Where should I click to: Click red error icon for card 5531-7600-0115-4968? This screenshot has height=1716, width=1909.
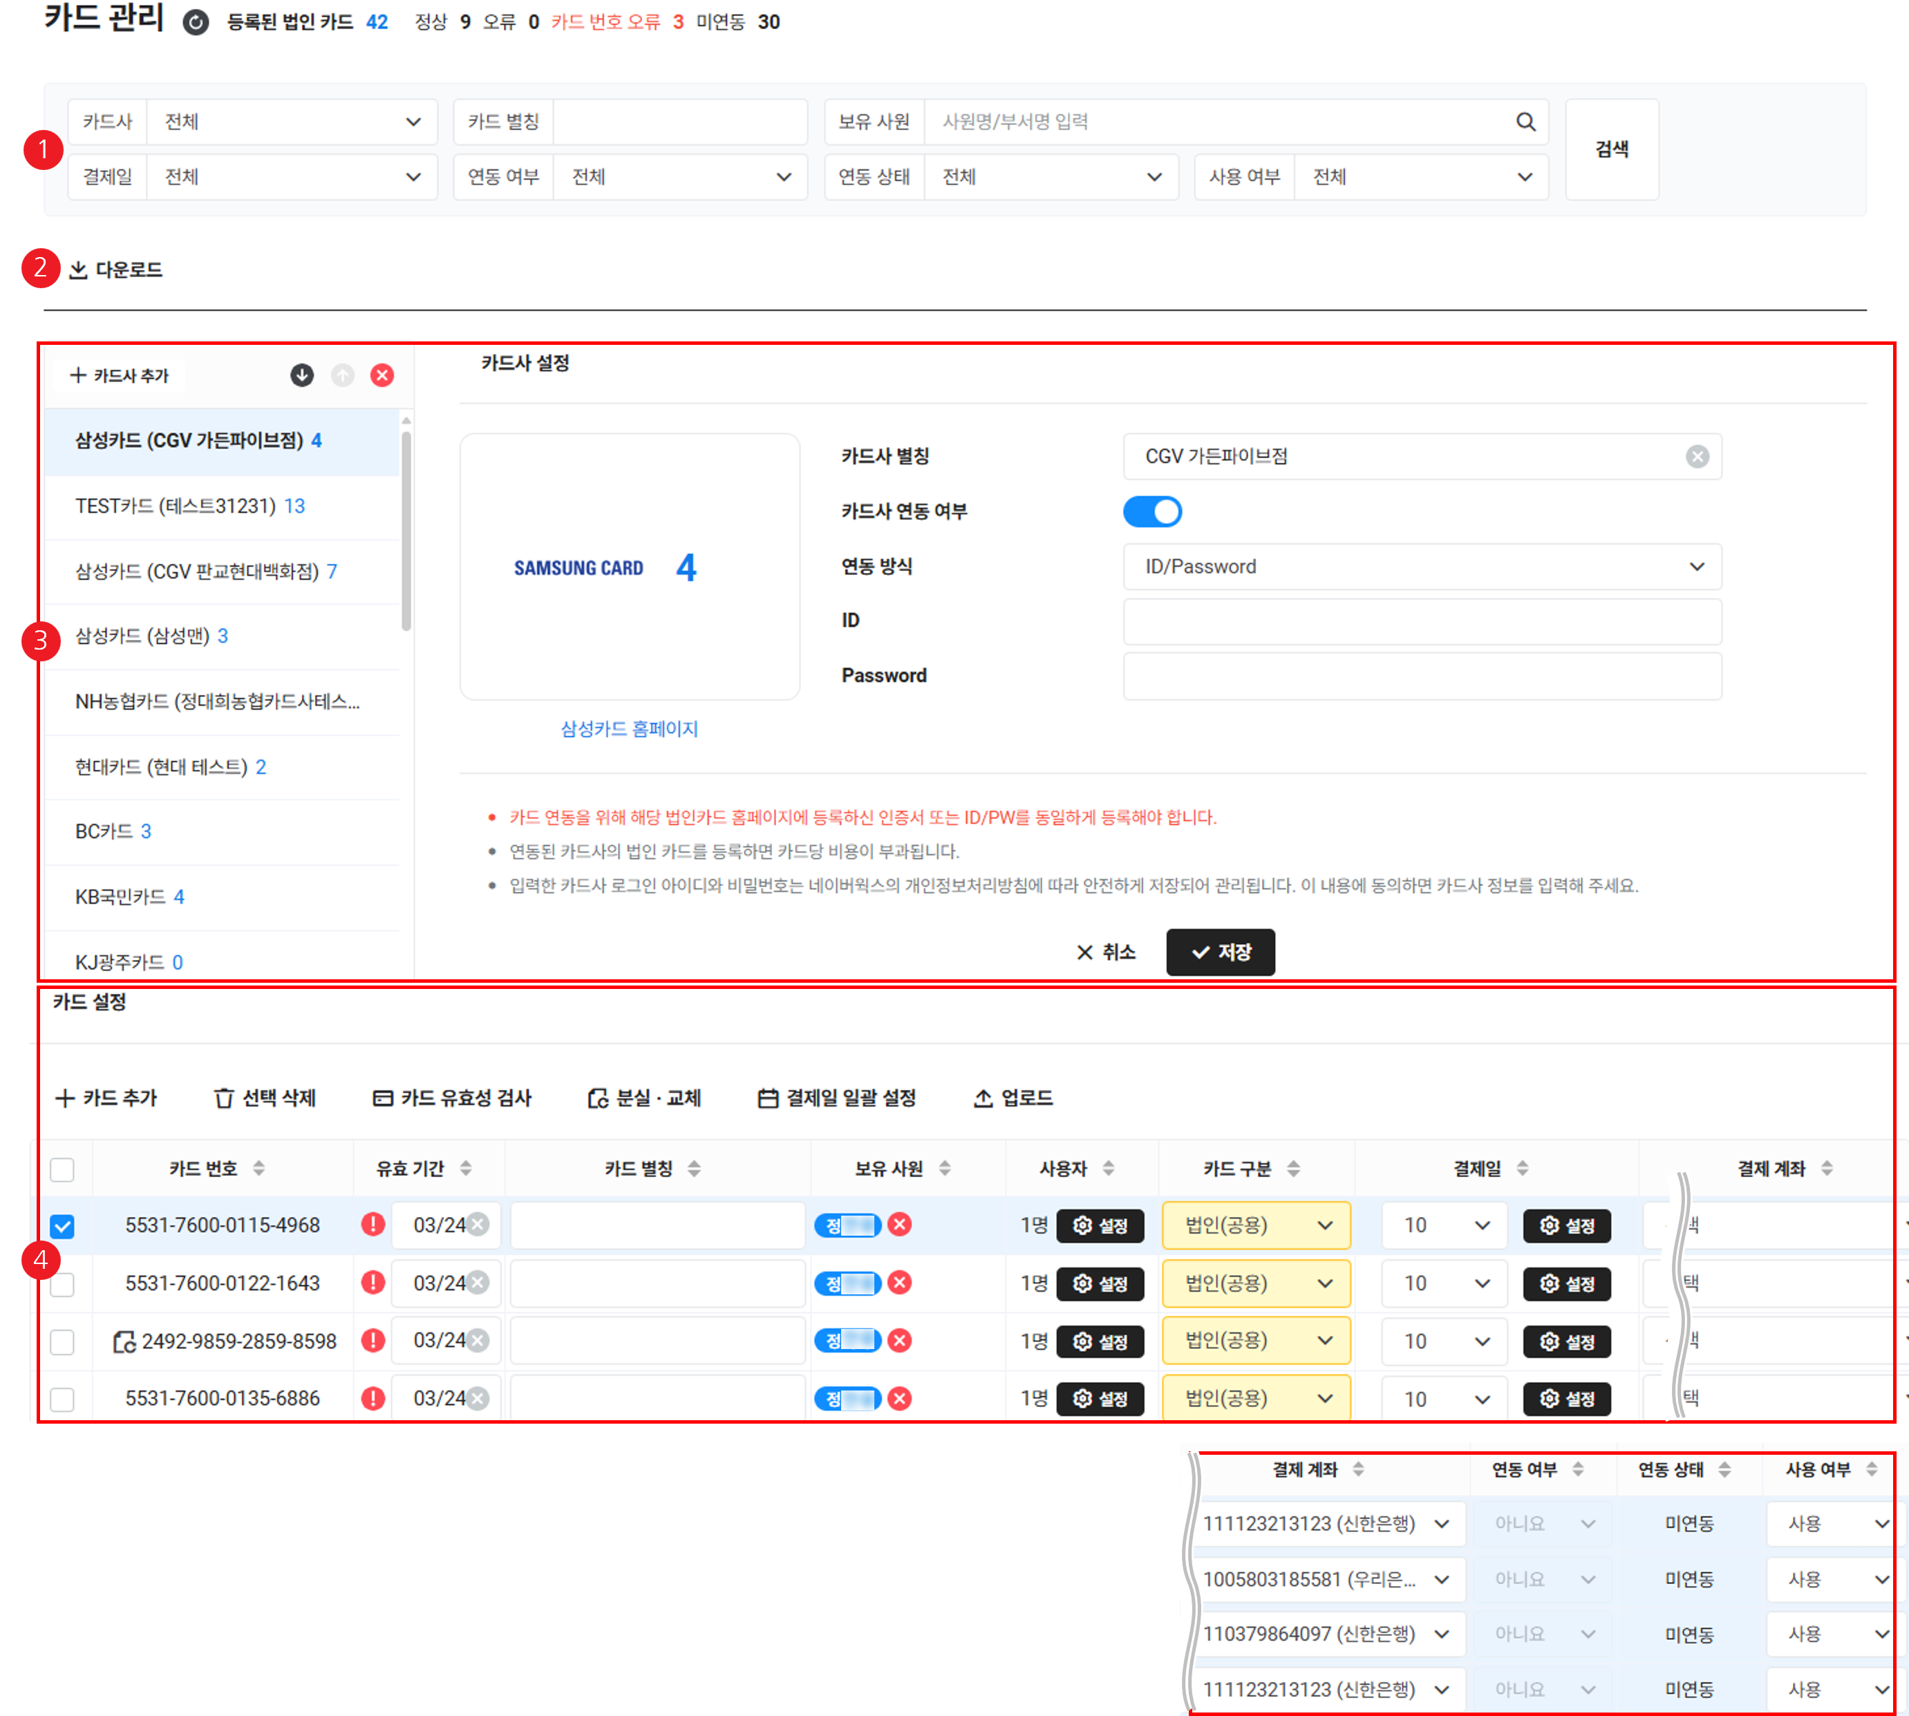tap(373, 1225)
